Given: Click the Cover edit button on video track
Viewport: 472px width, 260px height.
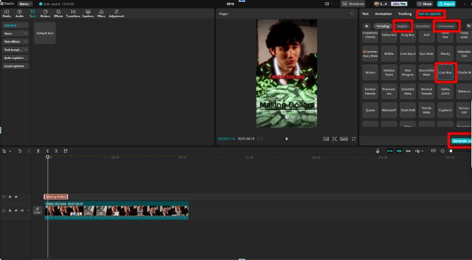Looking at the screenshot, I should 37,210.
